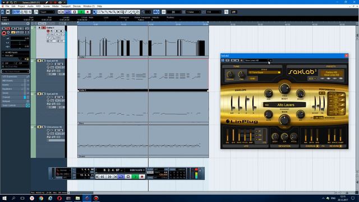Expand the Channel inspector section
Viewport: 359px width, 202px height.
(x=15, y=97)
